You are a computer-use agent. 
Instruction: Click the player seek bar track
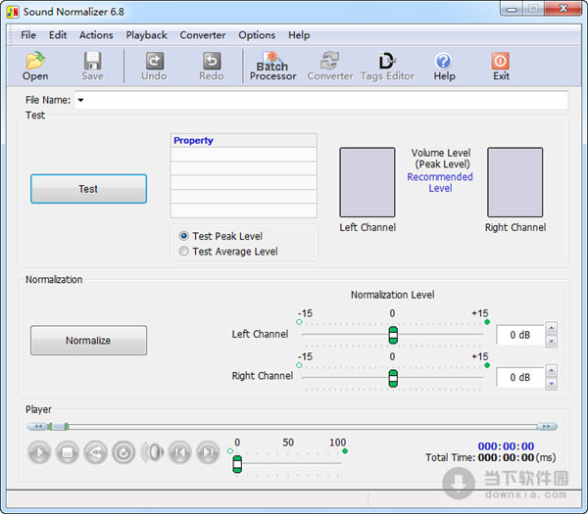click(302, 426)
